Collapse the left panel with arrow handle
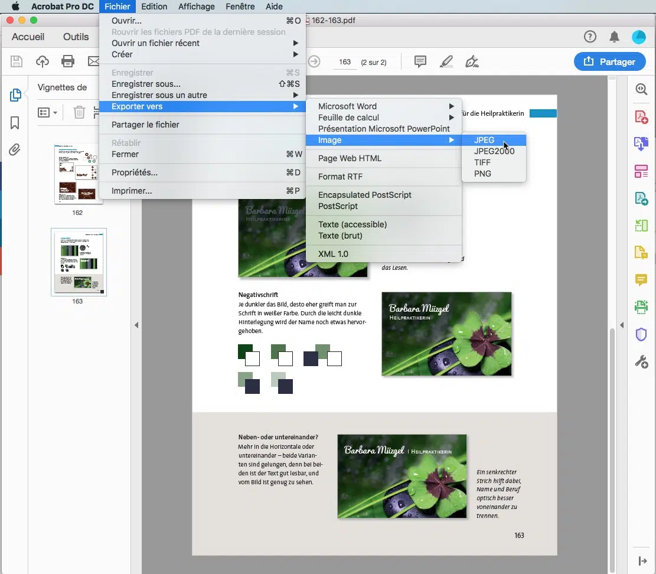The width and height of the screenshot is (656, 574). click(136, 325)
